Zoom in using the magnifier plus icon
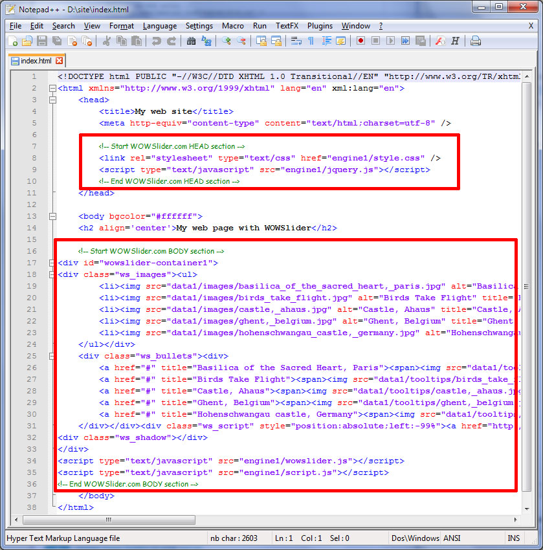 tap(227, 41)
